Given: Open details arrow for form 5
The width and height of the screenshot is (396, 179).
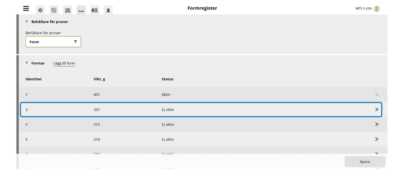Looking at the screenshot, I should [x=377, y=139].
